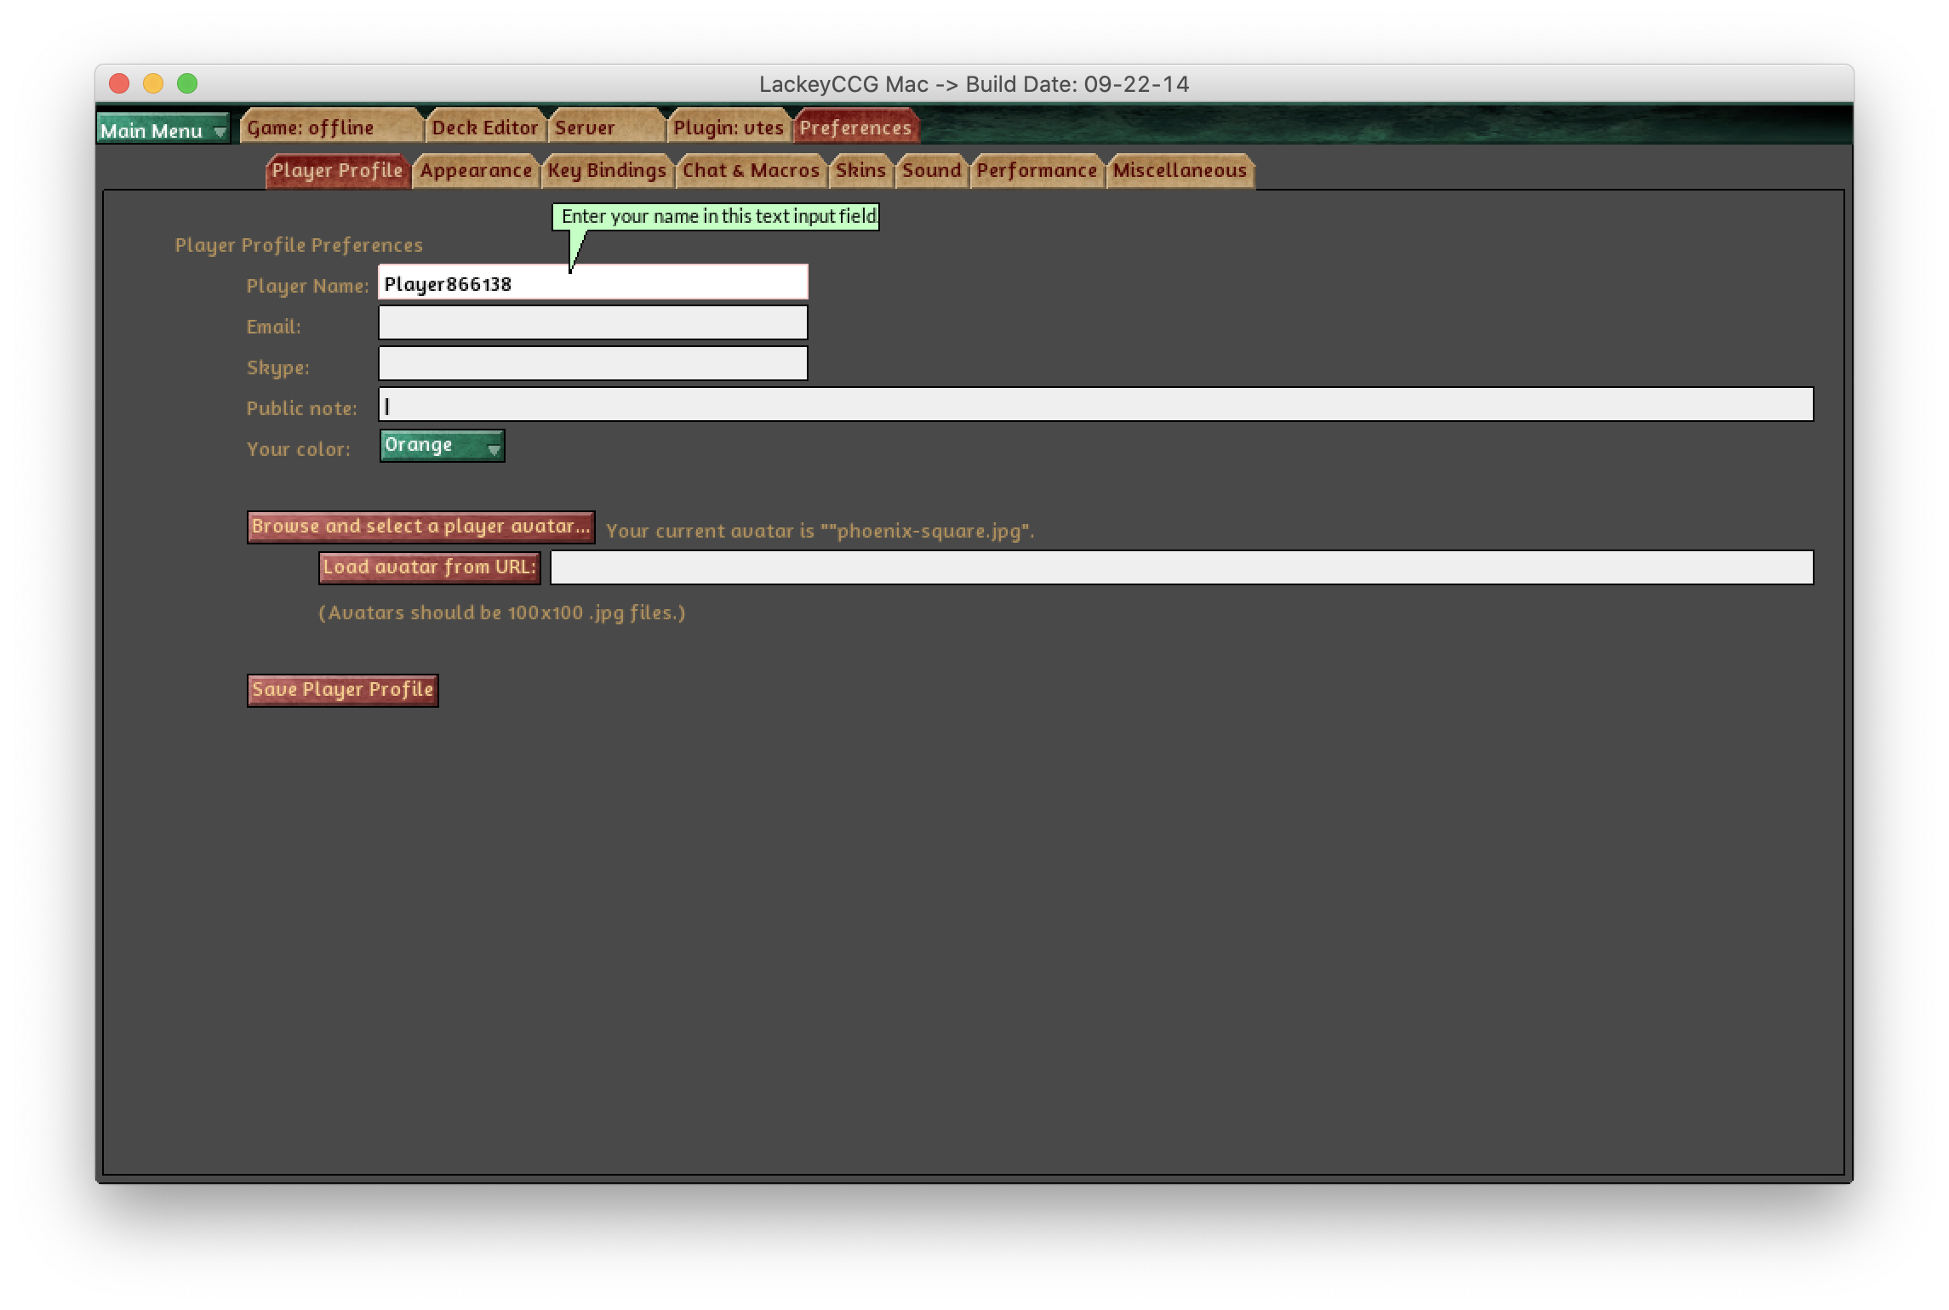Click the Preferences tab
Viewport: 1949px width, 1310px height.
(x=855, y=128)
